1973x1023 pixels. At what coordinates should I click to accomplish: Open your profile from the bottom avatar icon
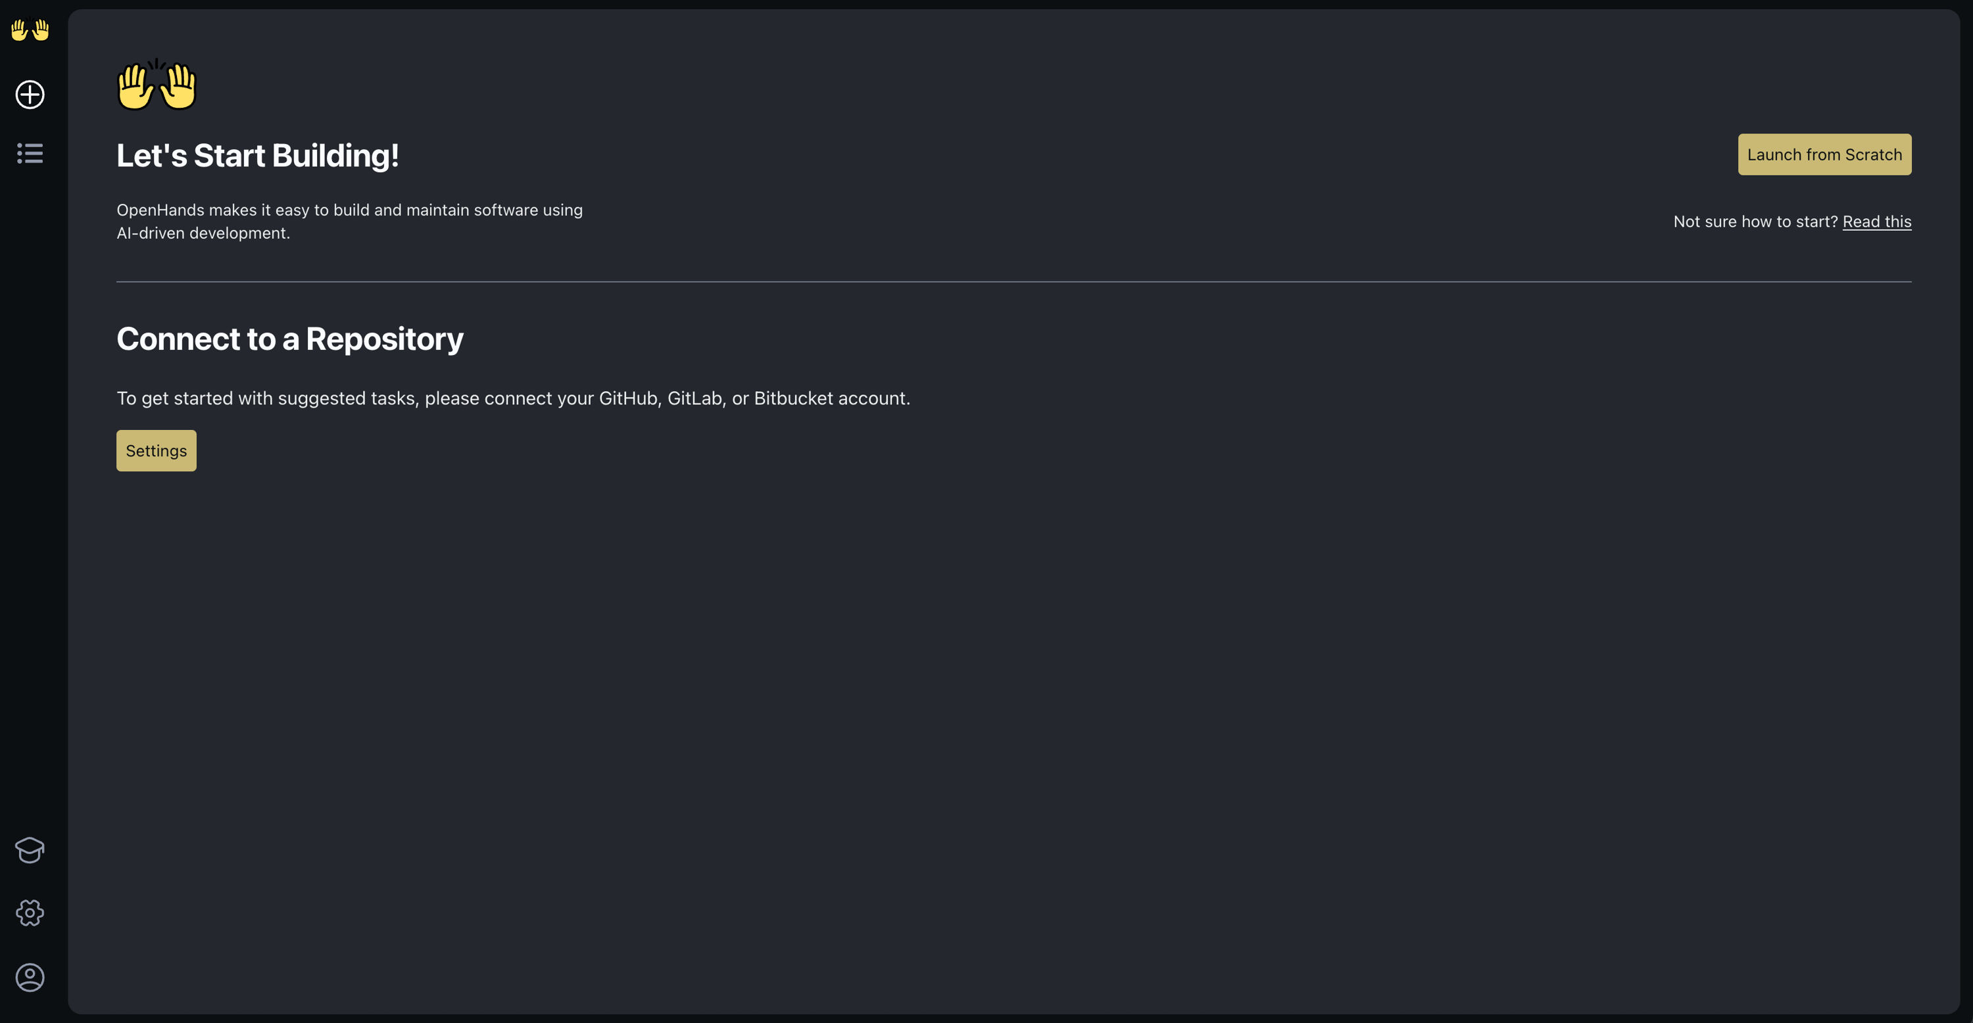(29, 976)
